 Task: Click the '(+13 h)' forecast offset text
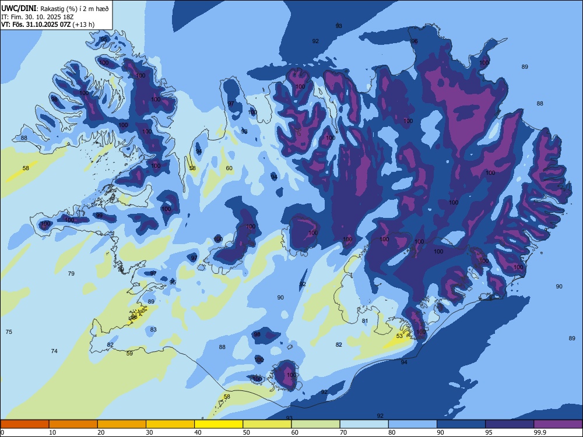[x=83, y=24]
